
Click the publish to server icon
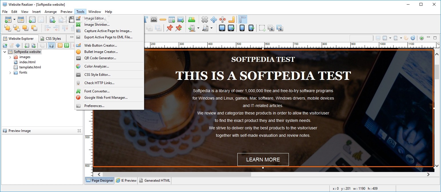coord(192,28)
